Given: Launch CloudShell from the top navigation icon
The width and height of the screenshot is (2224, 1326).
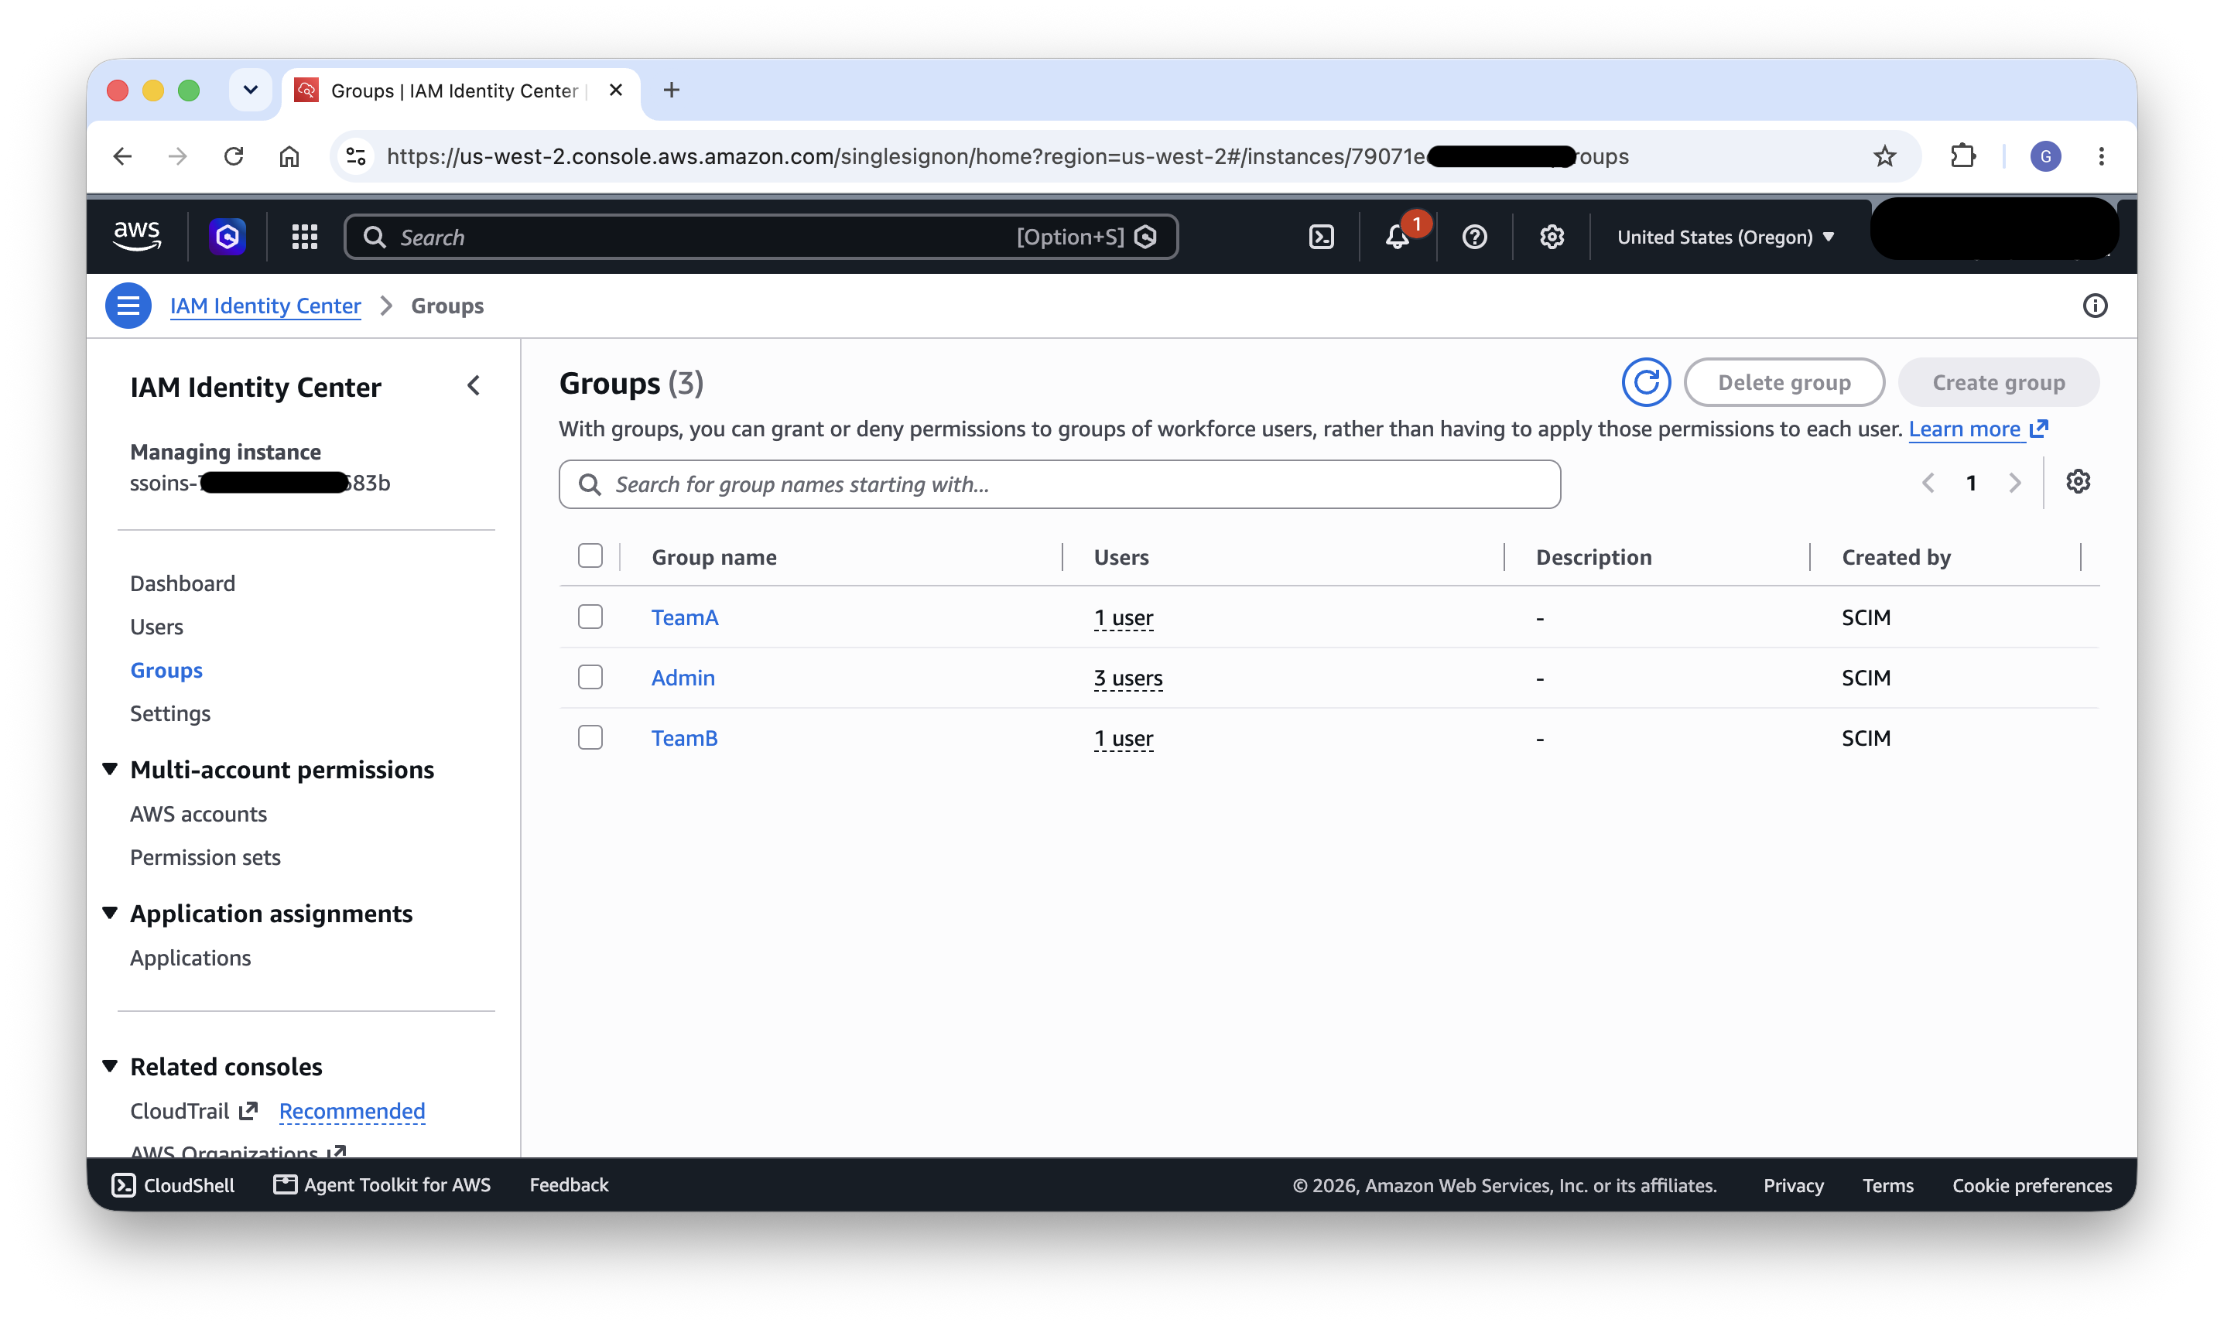Looking at the screenshot, I should tap(1321, 237).
